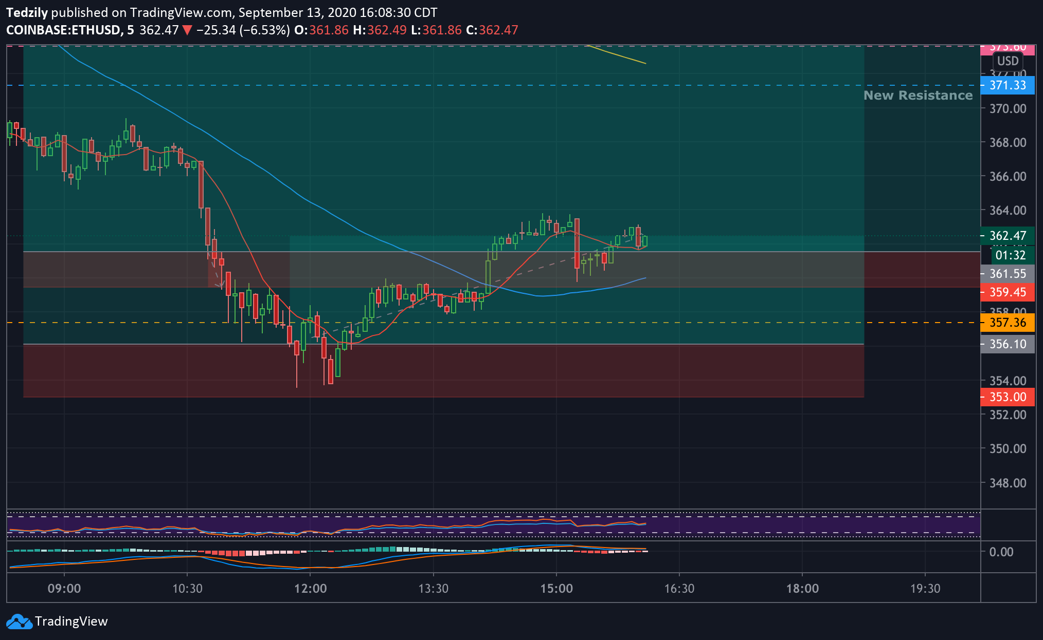Screen dimensions: 1043x640
Task: Click the 357.36 orange price label
Action: pyautogui.click(x=1008, y=323)
